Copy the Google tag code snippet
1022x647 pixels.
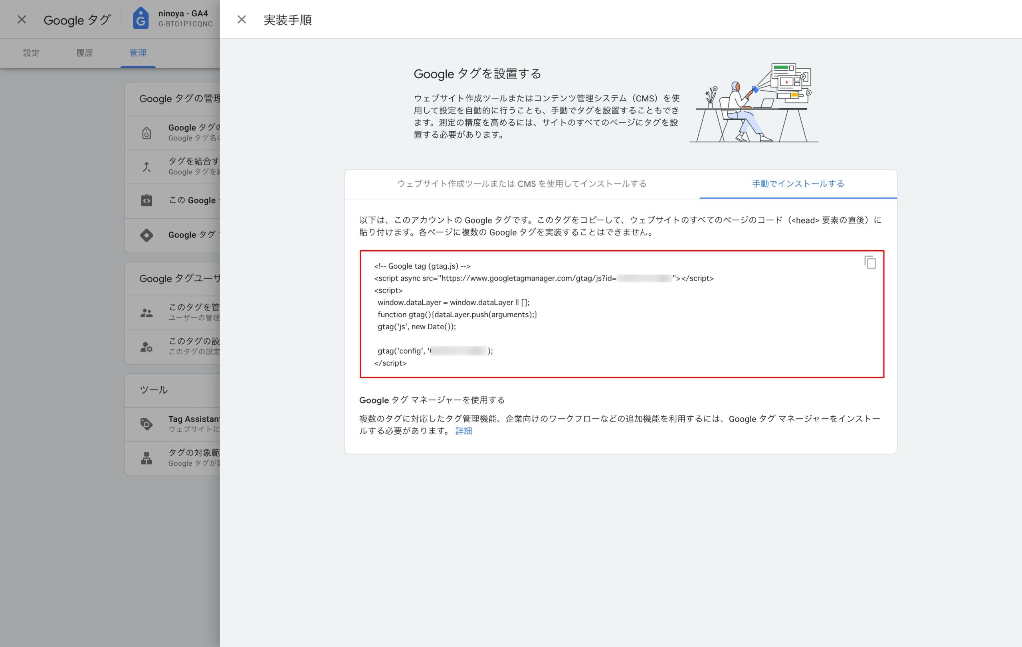[x=869, y=263]
